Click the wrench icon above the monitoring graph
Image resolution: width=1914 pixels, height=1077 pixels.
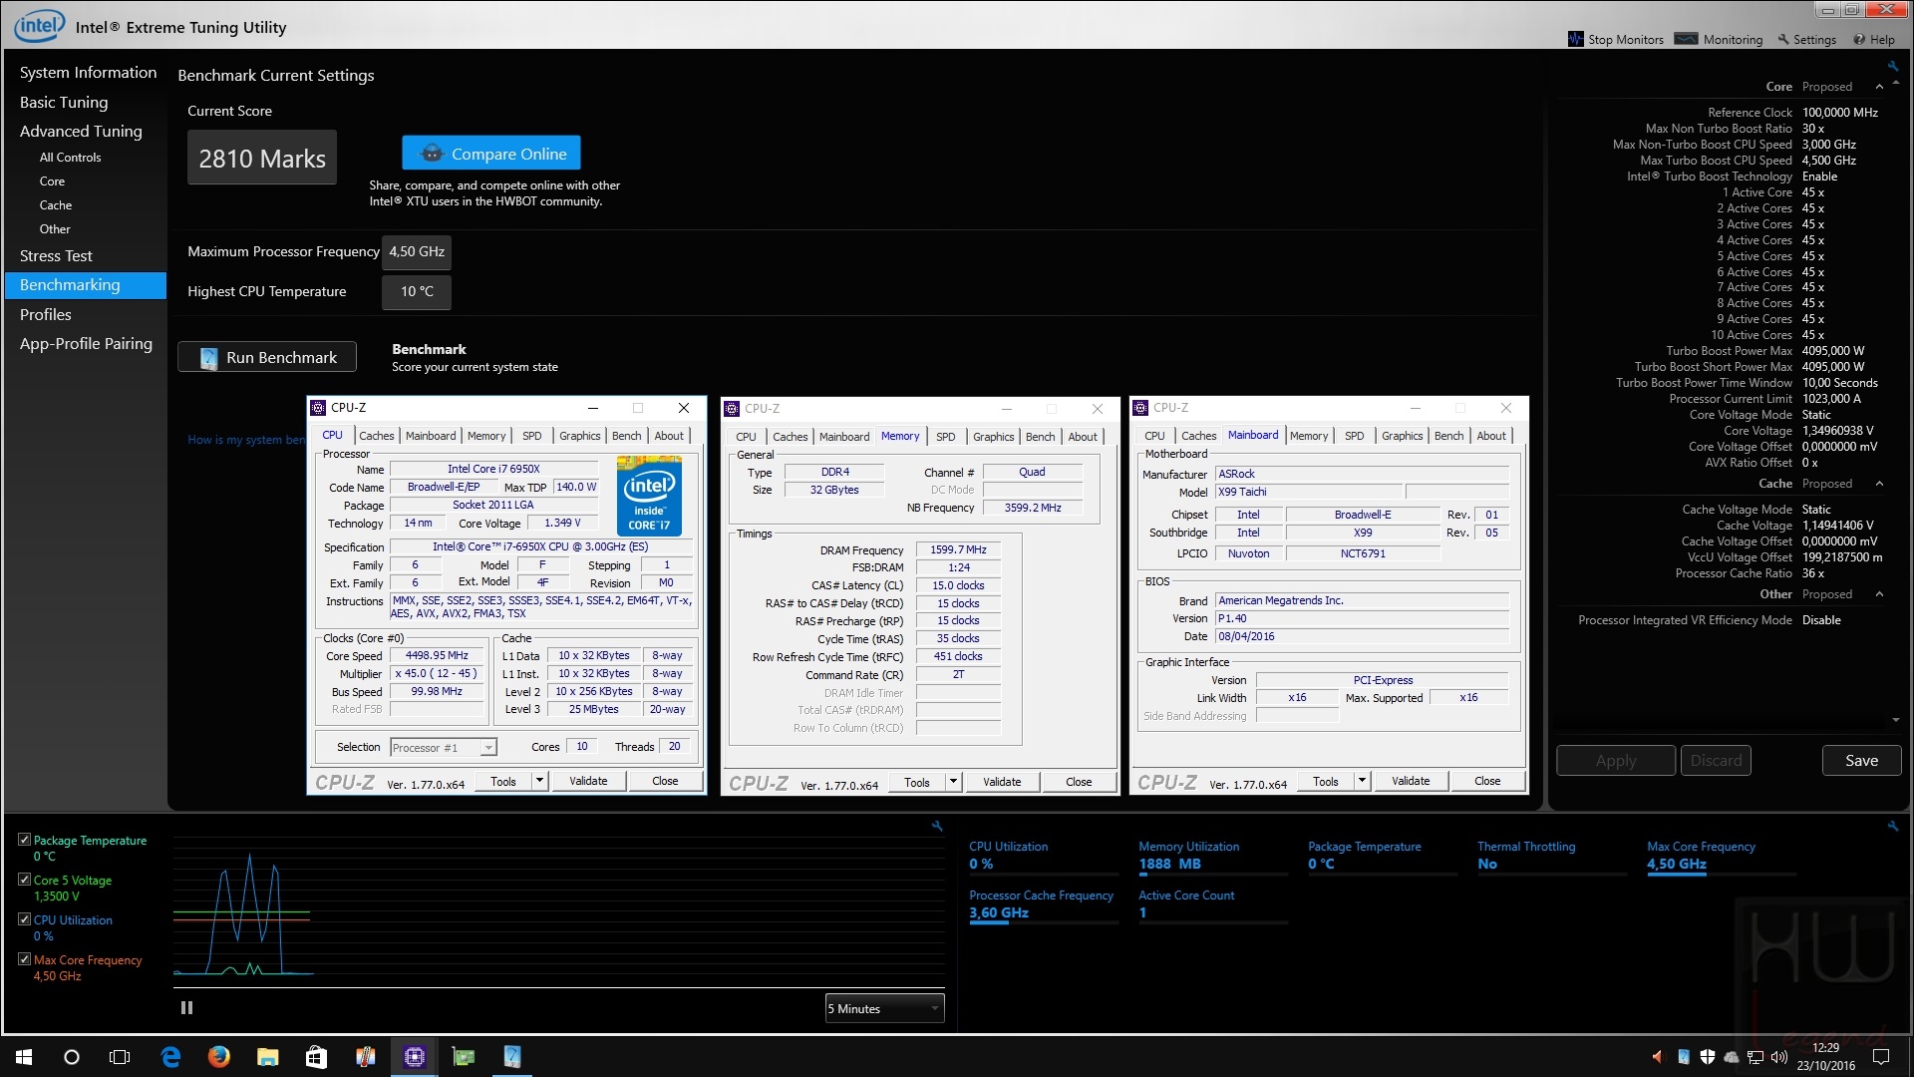click(x=937, y=826)
